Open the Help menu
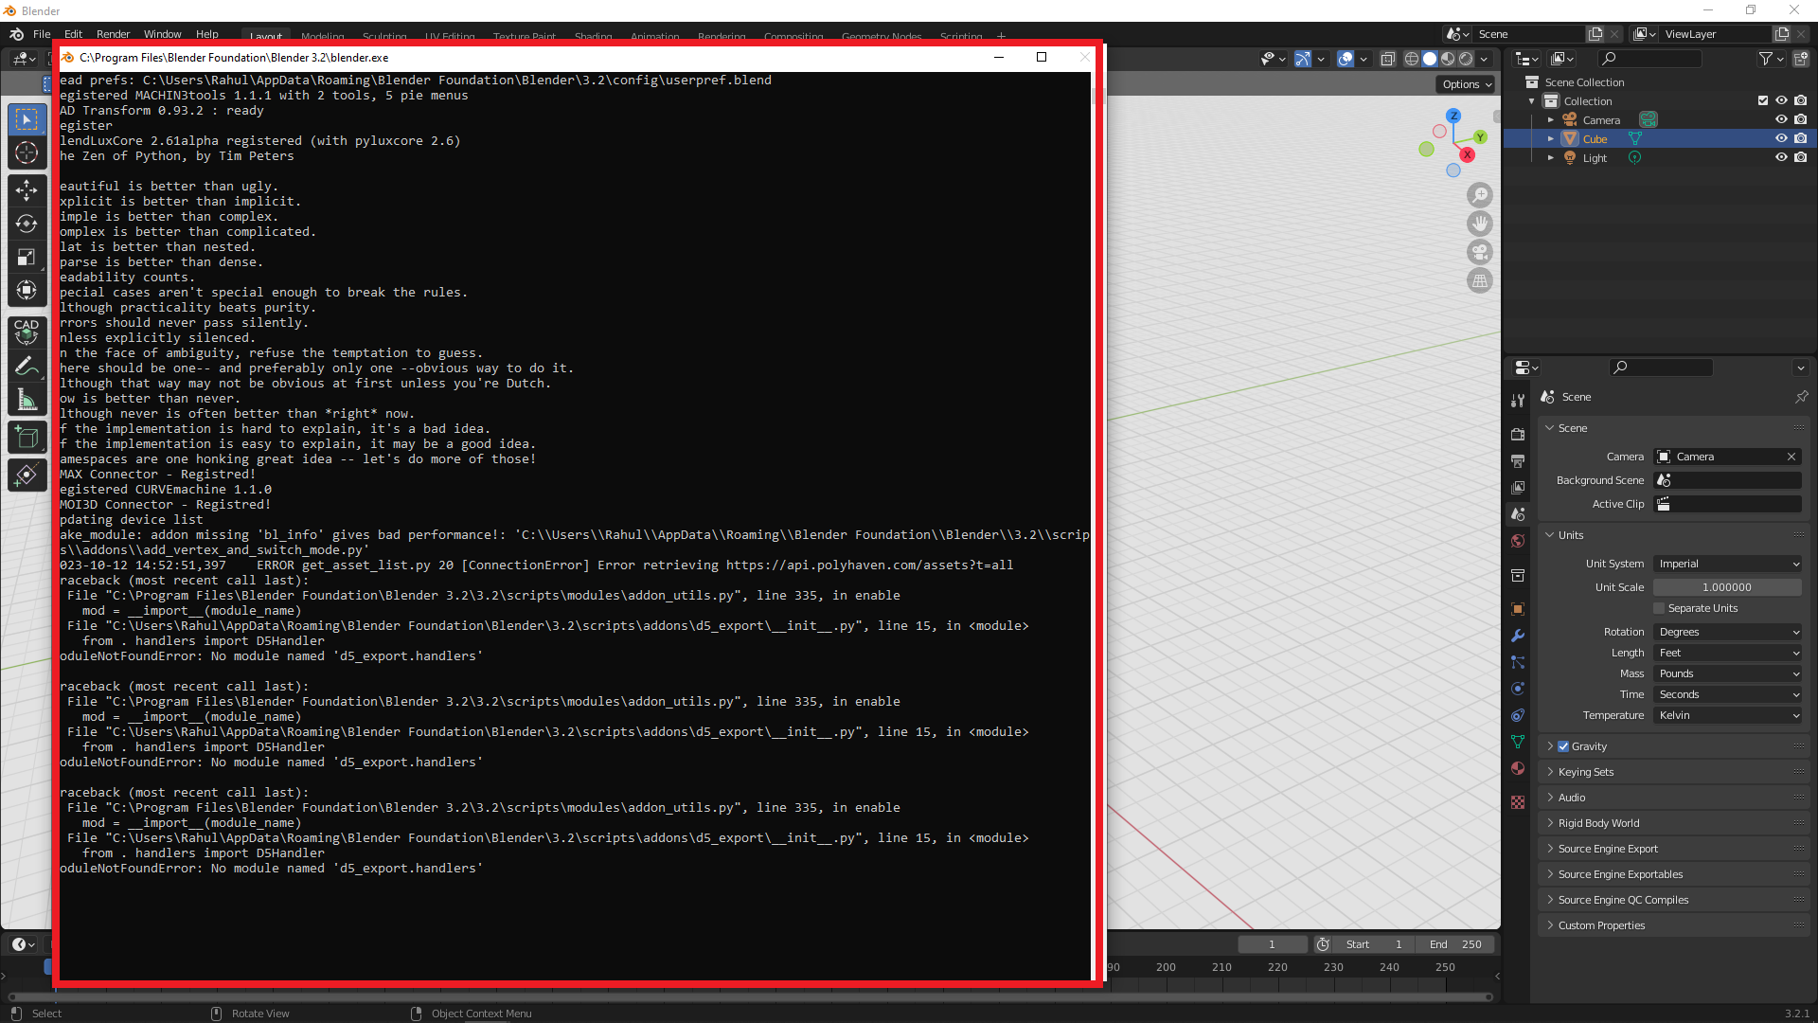Viewport: 1818px width, 1023px height. 206,34
